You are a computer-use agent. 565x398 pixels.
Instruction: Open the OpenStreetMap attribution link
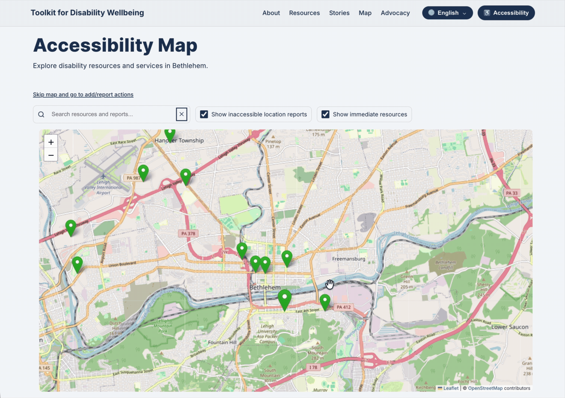[485, 388]
